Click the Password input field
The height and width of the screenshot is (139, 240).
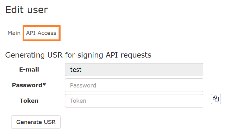[x=134, y=85]
